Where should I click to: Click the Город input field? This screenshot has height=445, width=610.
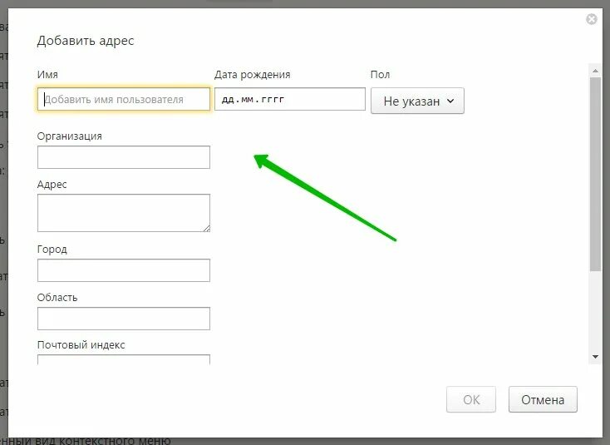(x=124, y=270)
